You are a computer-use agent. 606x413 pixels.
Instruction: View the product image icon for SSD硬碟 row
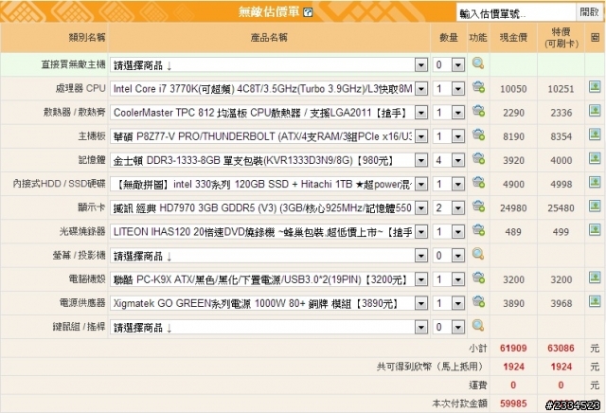pyautogui.click(x=595, y=182)
